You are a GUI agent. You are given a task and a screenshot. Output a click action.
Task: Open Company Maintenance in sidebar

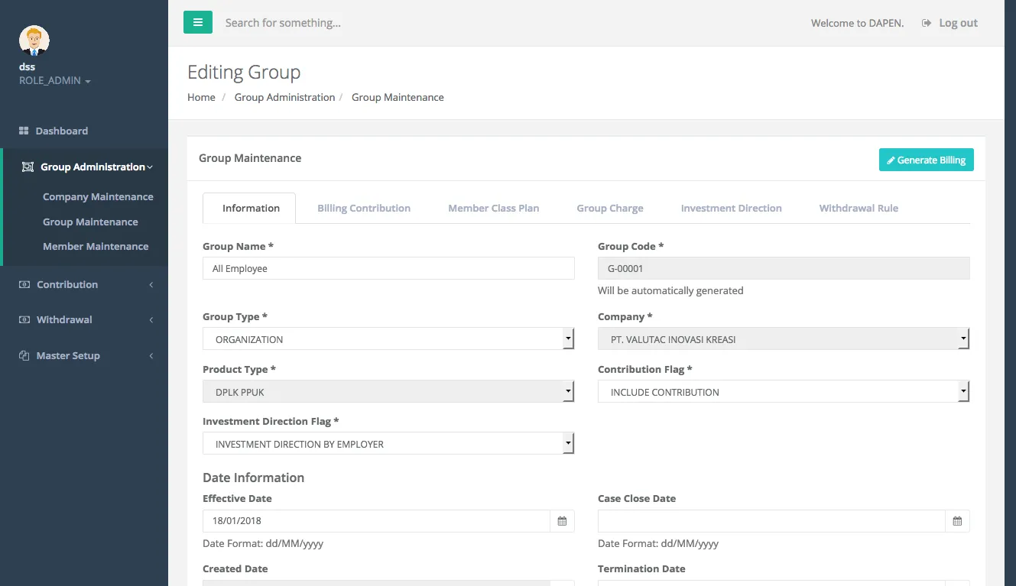click(98, 196)
